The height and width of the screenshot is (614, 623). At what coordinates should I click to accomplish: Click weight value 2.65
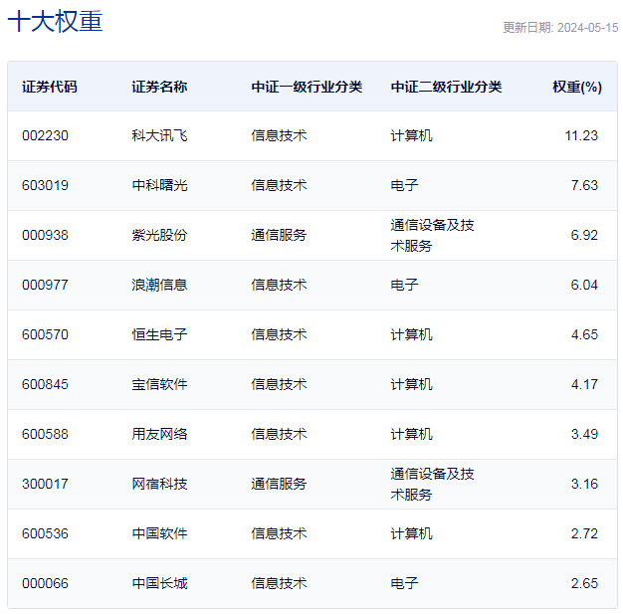point(584,583)
